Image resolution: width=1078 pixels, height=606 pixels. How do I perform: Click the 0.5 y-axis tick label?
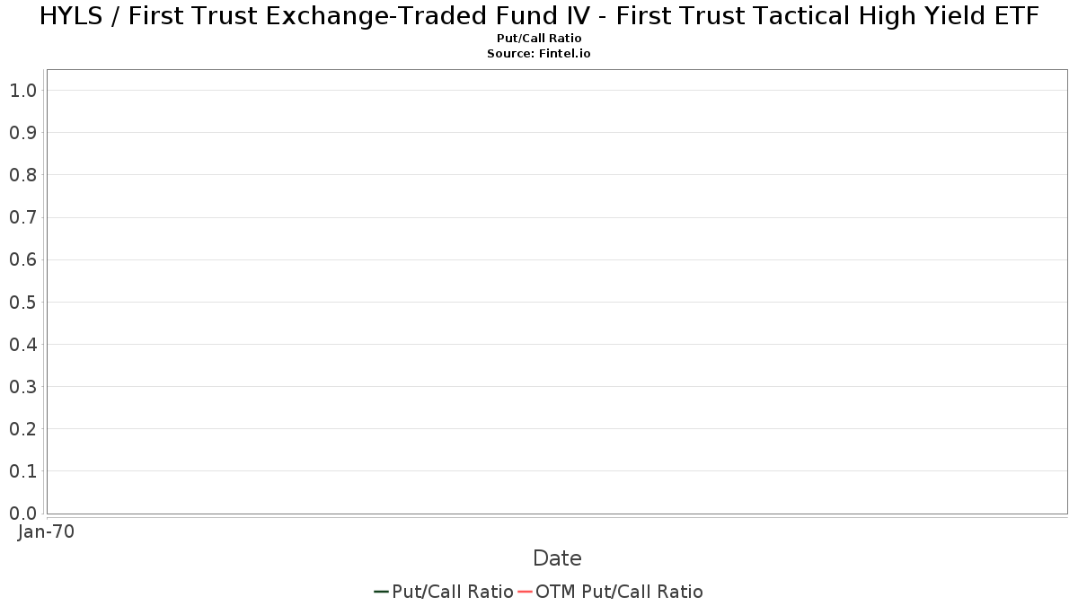point(22,303)
